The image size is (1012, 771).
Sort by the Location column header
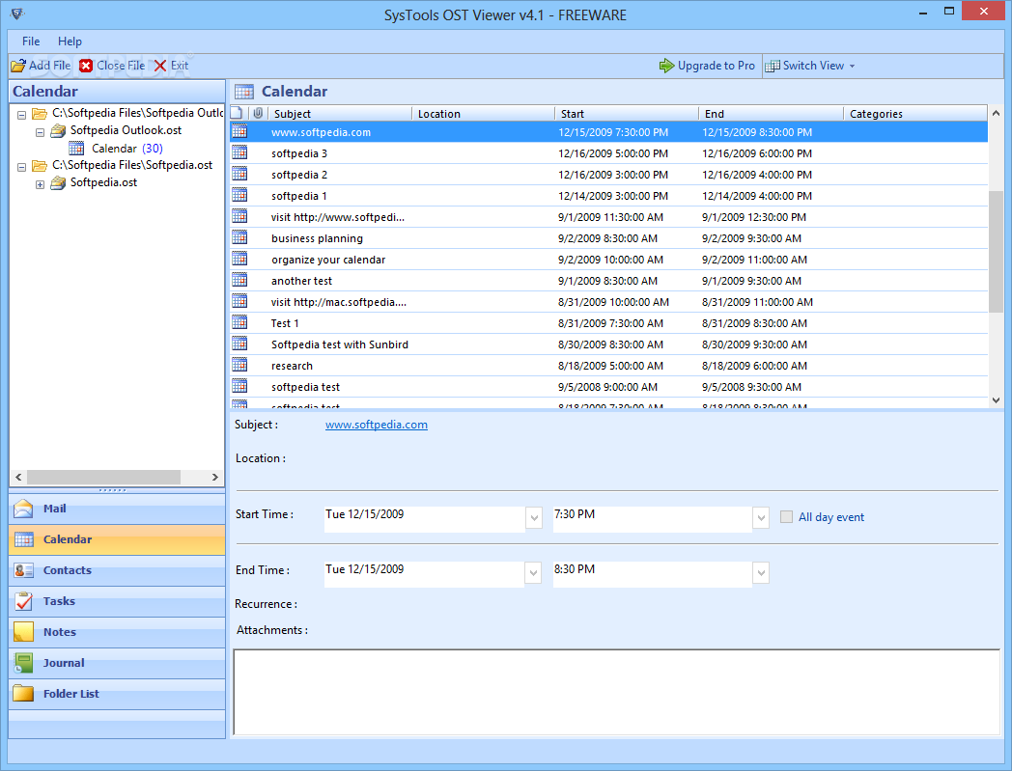483,114
